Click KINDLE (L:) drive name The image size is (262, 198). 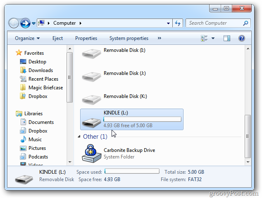(116, 113)
